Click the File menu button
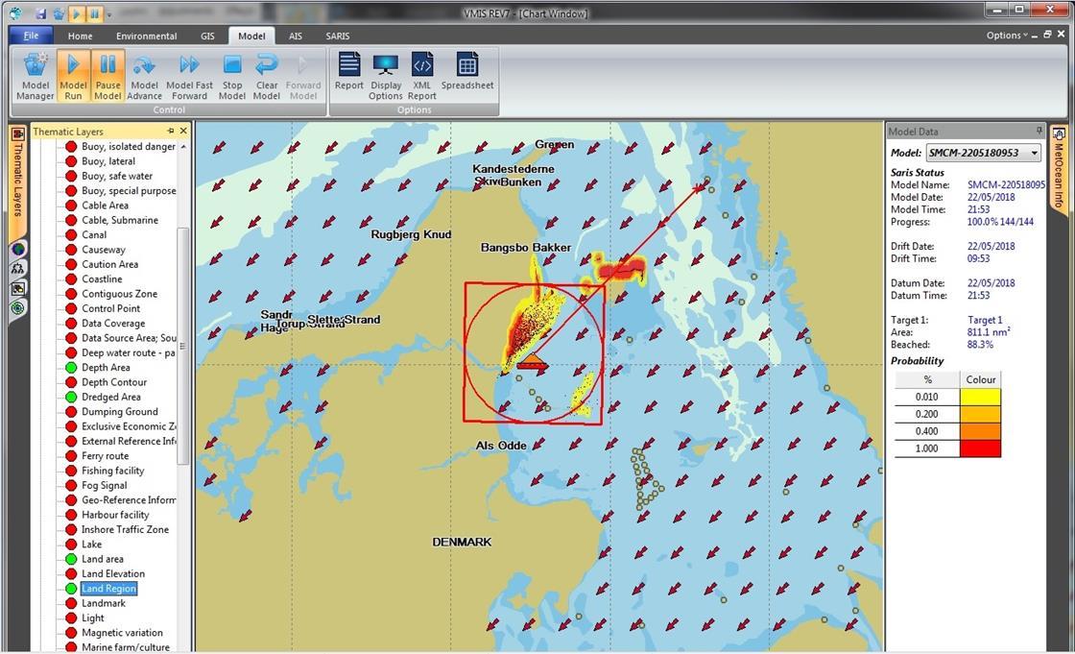Viewport: 1075px width, 654px height. click(31, 35)
